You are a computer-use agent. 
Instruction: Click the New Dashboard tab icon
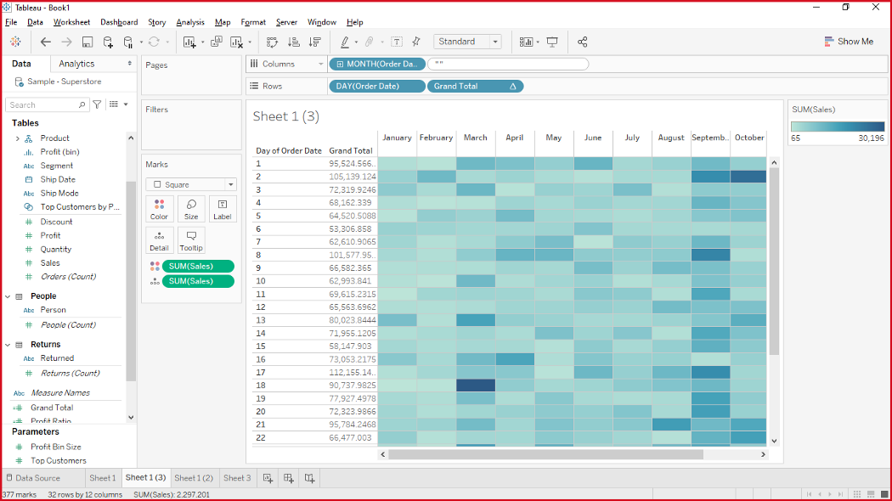[x=289, y=478]
